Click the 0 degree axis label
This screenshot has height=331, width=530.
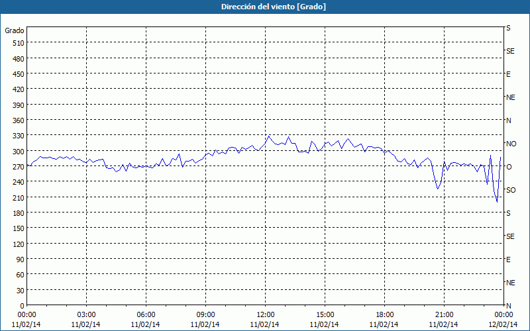[23, 306]
